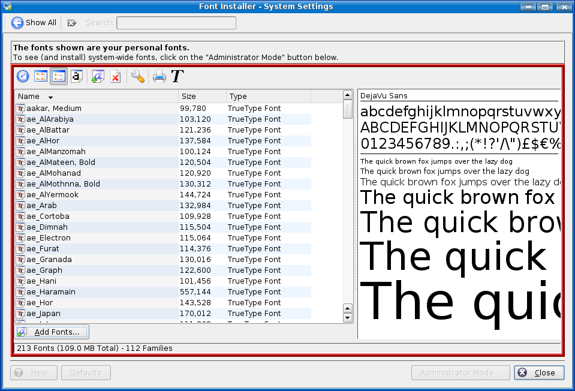The width and height of the screenshot is (575, 391).
Task: Click the Show All back button
Action: coord(34,23)
